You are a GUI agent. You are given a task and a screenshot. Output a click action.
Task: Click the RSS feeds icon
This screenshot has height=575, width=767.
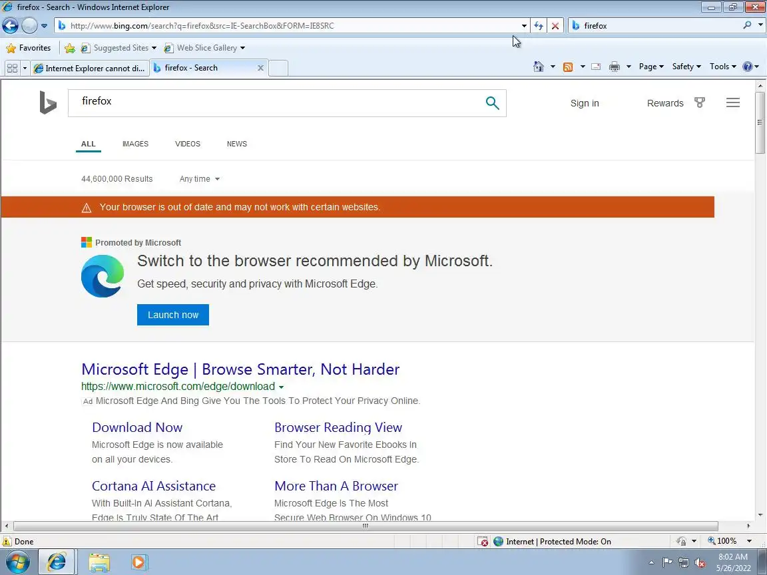(x=568, y=67)
